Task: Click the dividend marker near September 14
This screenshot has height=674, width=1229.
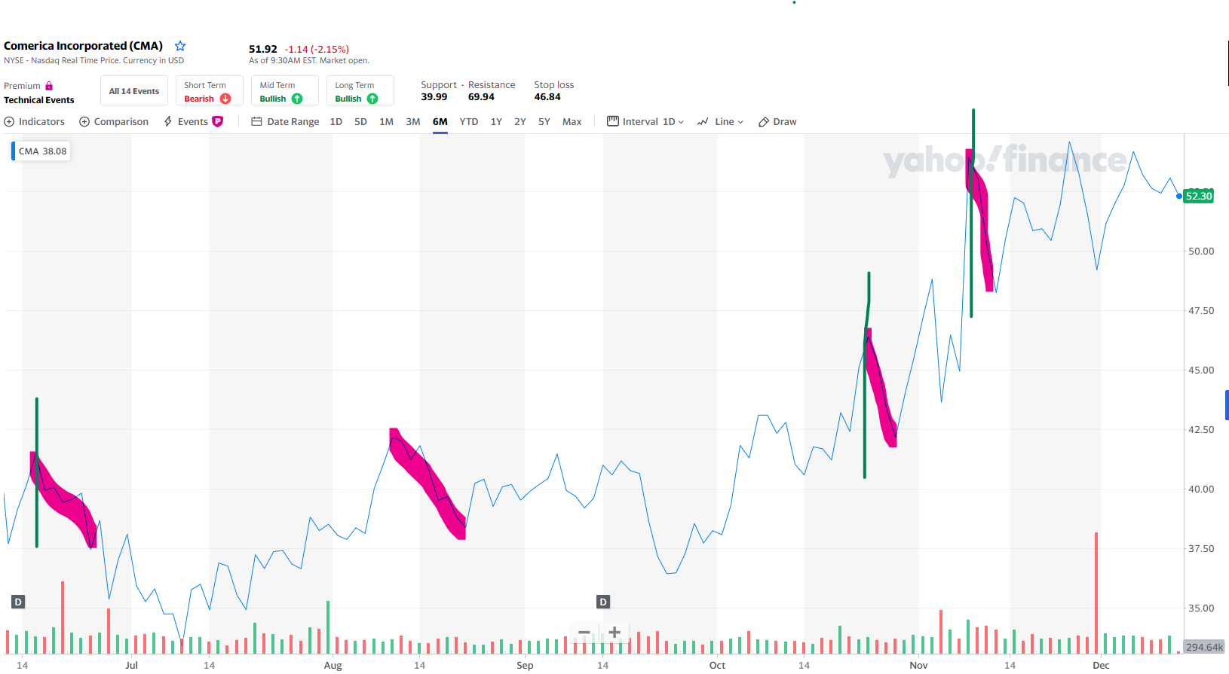Action: [603, 602]
